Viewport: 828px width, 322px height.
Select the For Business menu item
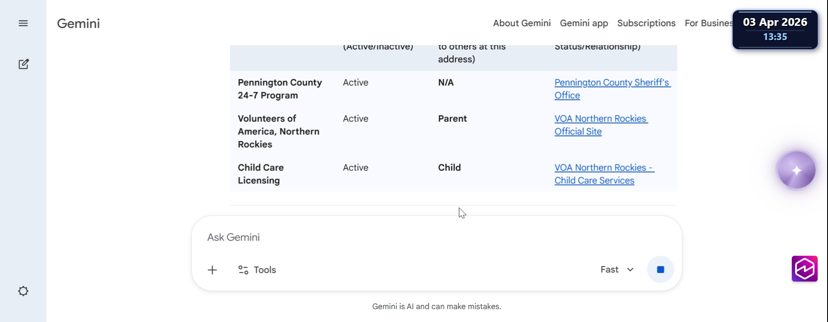tap(708, 23)
